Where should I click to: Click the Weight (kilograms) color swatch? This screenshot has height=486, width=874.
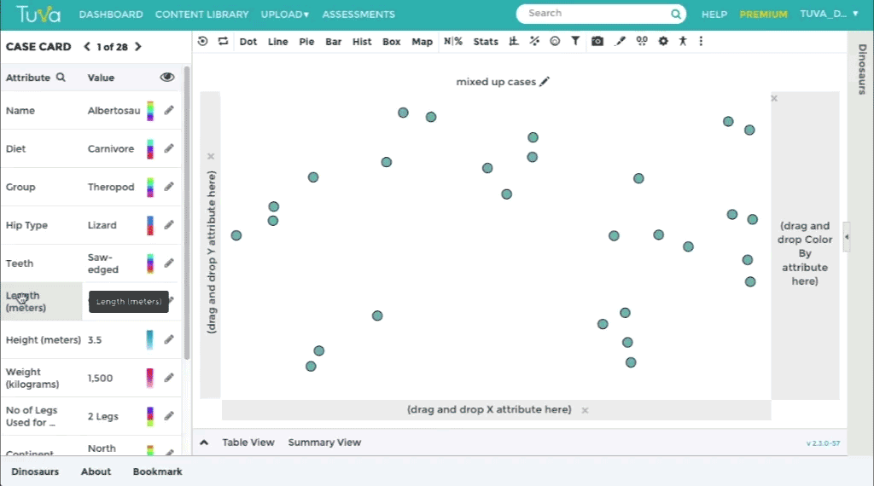click(150, 378)
